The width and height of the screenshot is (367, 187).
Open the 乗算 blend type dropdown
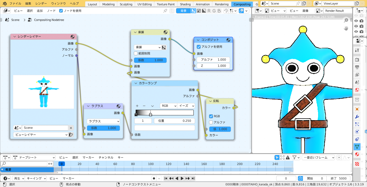[x=147, y=47]
